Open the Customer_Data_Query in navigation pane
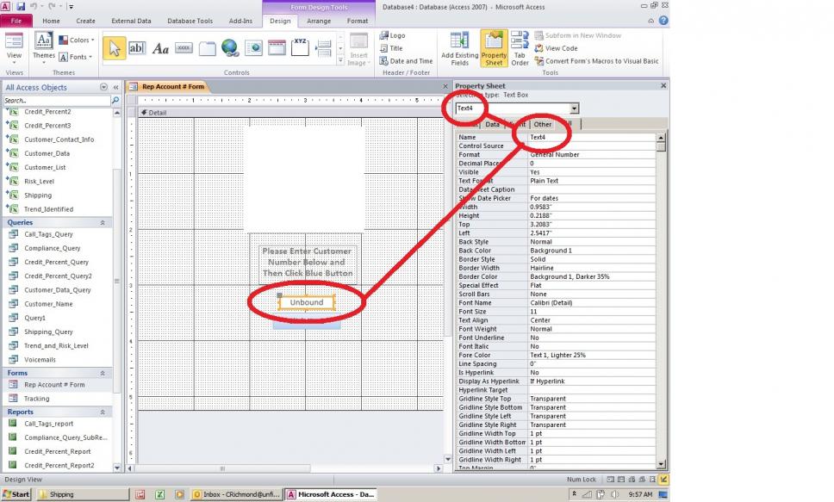The height and width of the screenshot is (502, 834). click(57, 290)
